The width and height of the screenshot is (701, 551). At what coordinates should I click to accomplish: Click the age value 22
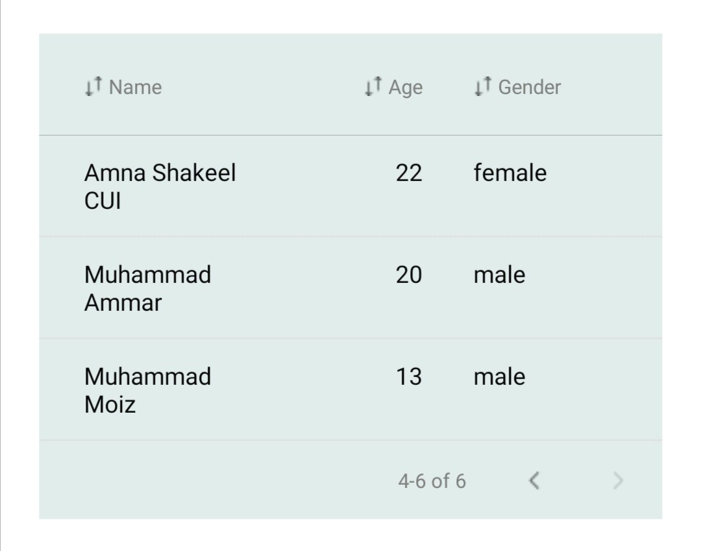coord(409,173)
